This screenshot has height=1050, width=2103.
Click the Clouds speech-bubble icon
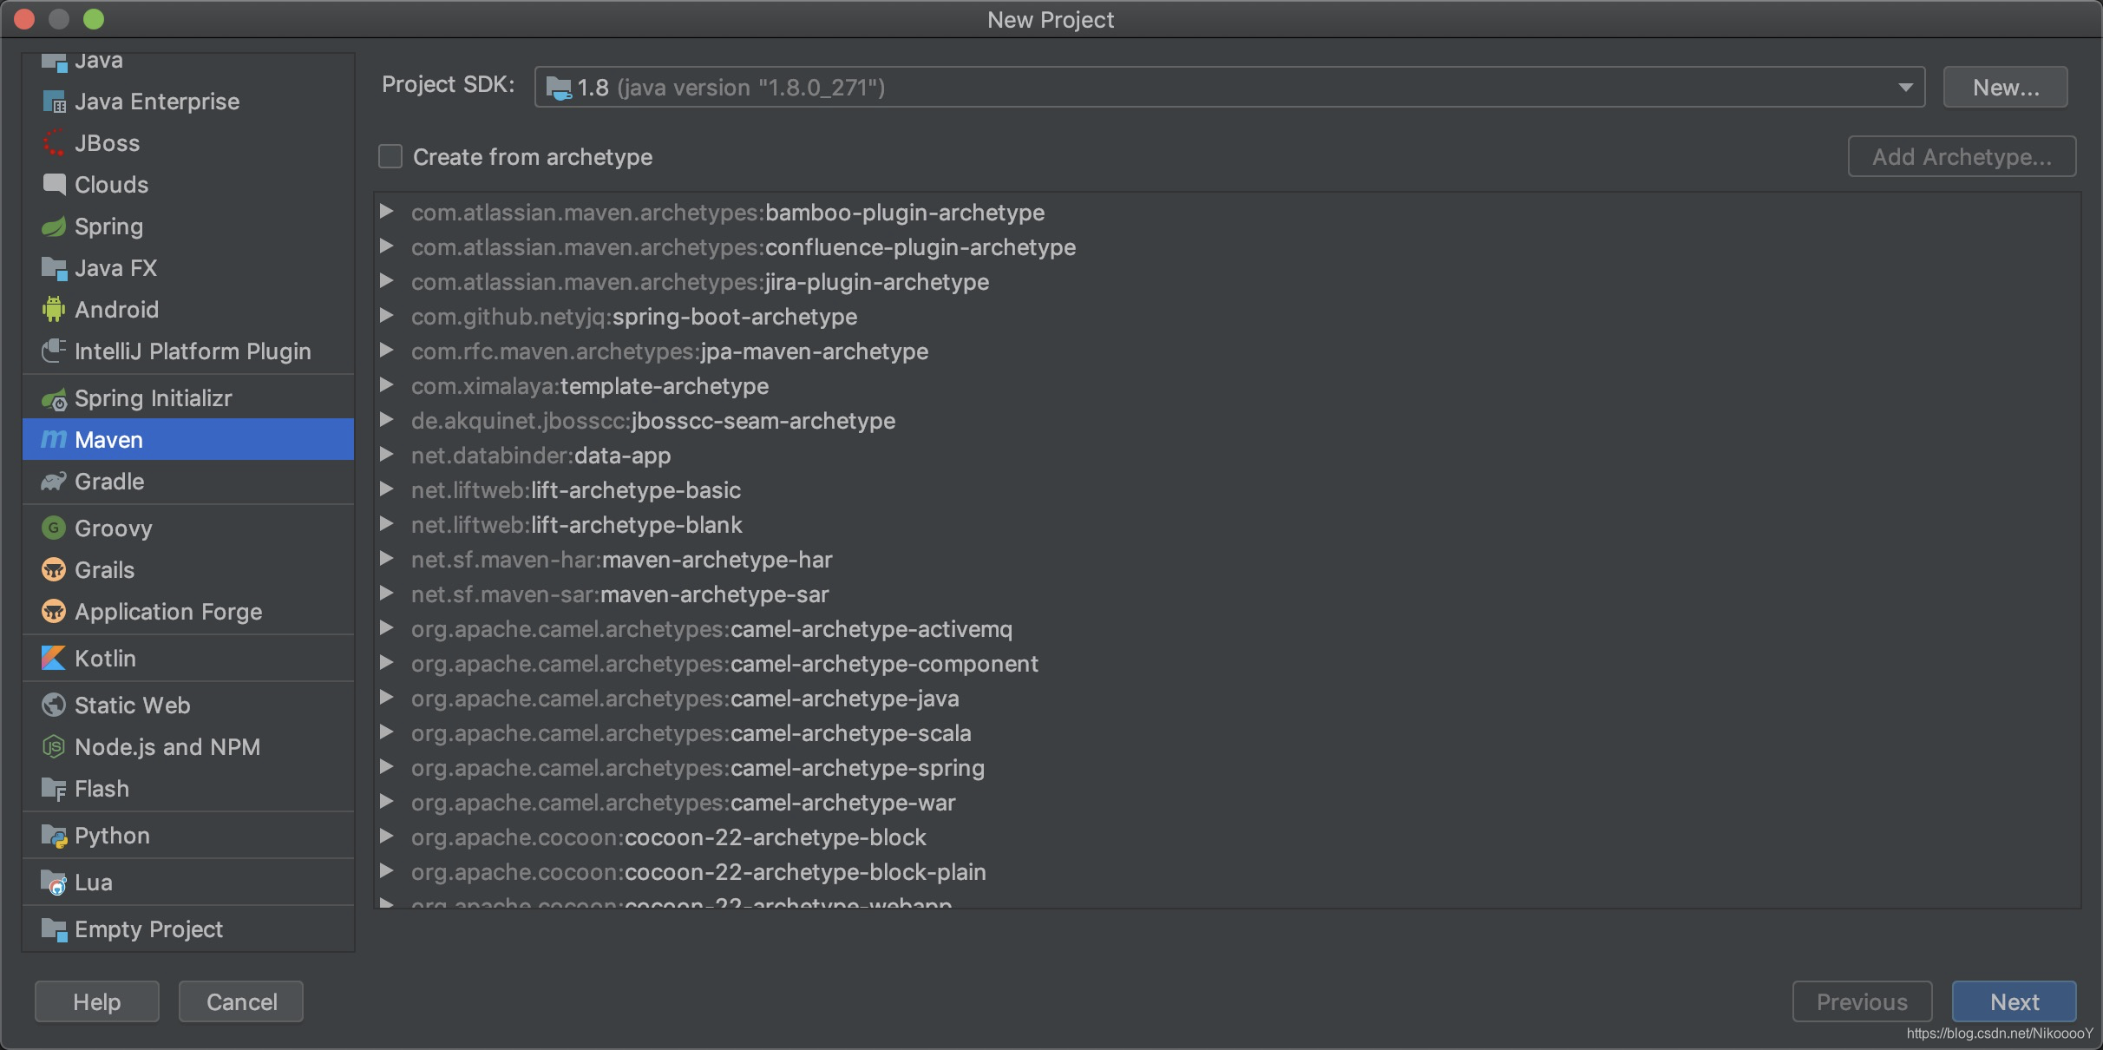54,185
